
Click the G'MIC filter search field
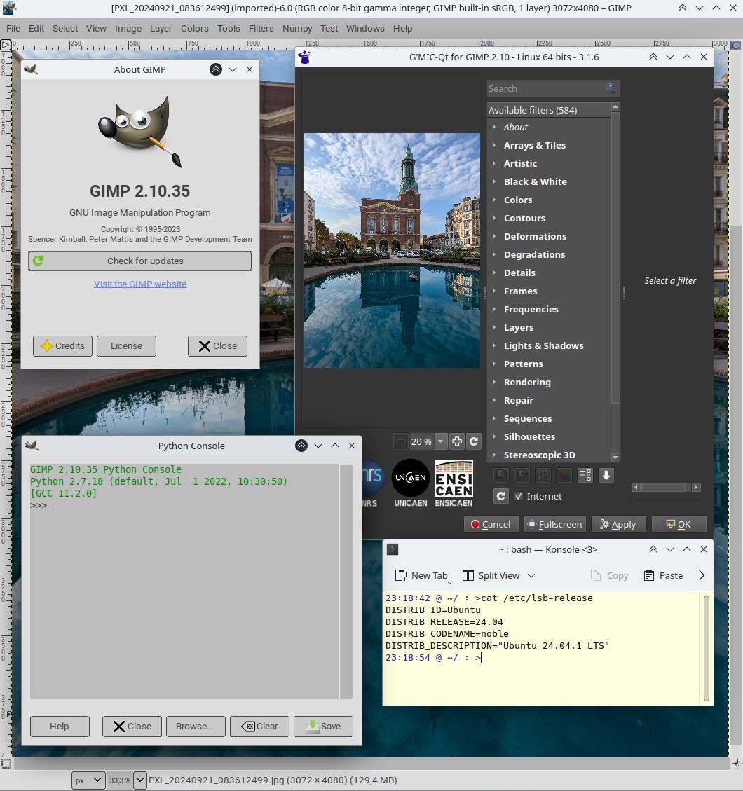(543, 88)
